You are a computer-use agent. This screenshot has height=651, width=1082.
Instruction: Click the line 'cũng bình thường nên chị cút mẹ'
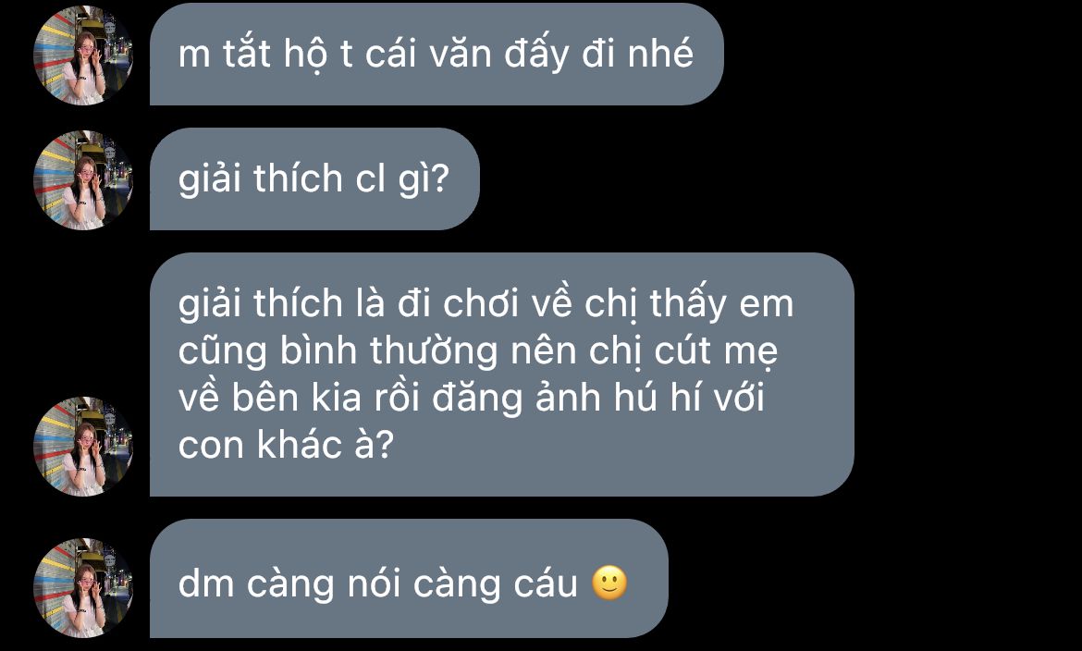tap(477, 350)
